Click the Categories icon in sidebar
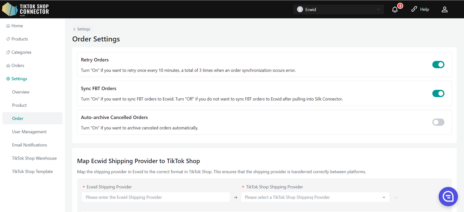Screen dimensions: 464x212 (8, 52)
